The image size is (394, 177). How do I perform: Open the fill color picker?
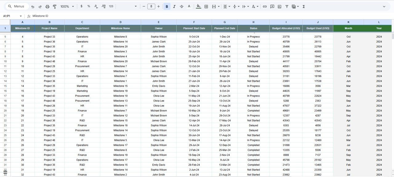click(198, 6)
